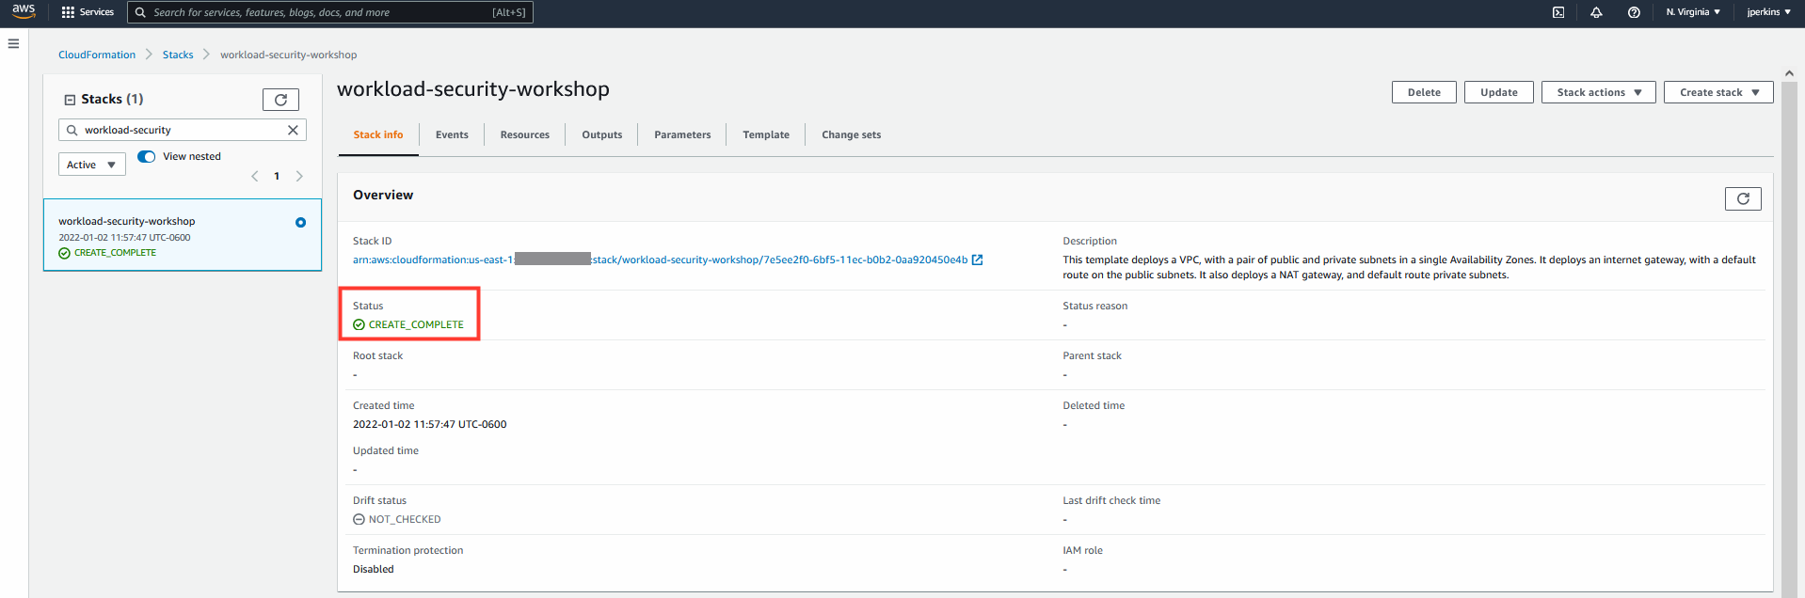Viewport: 1805px width, 598px height.
Task: Click the CREATE_COMPLETE status in Overview
Action: point(408,325)
